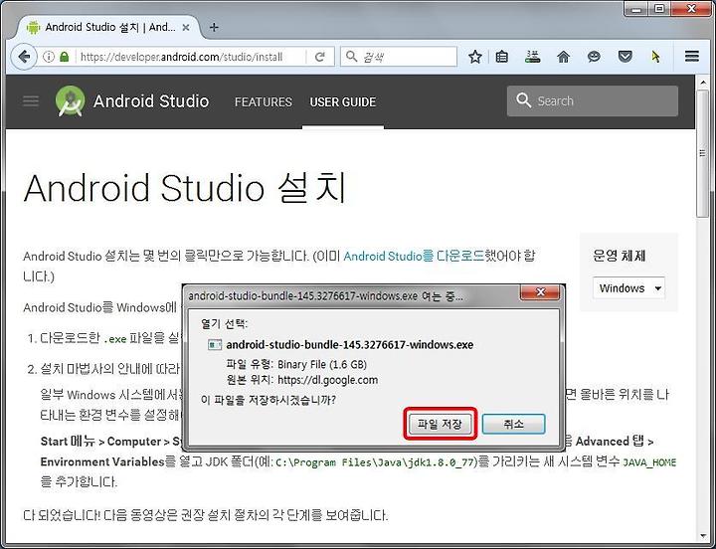
Task: Open the Firefox hamburger menu
Action: point(692,56)
